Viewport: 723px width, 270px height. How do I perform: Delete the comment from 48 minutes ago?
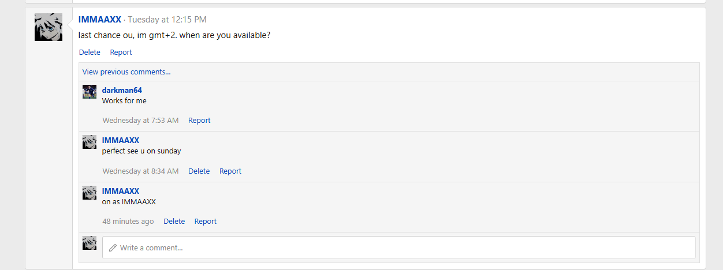click(x=174, y=221)
